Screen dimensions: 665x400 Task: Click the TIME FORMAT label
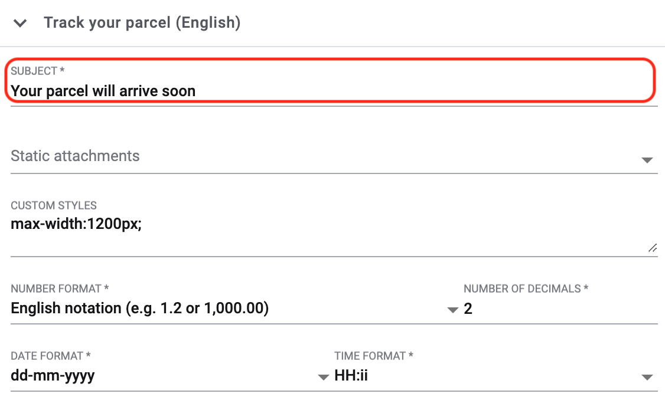click(x=374, y=356)
